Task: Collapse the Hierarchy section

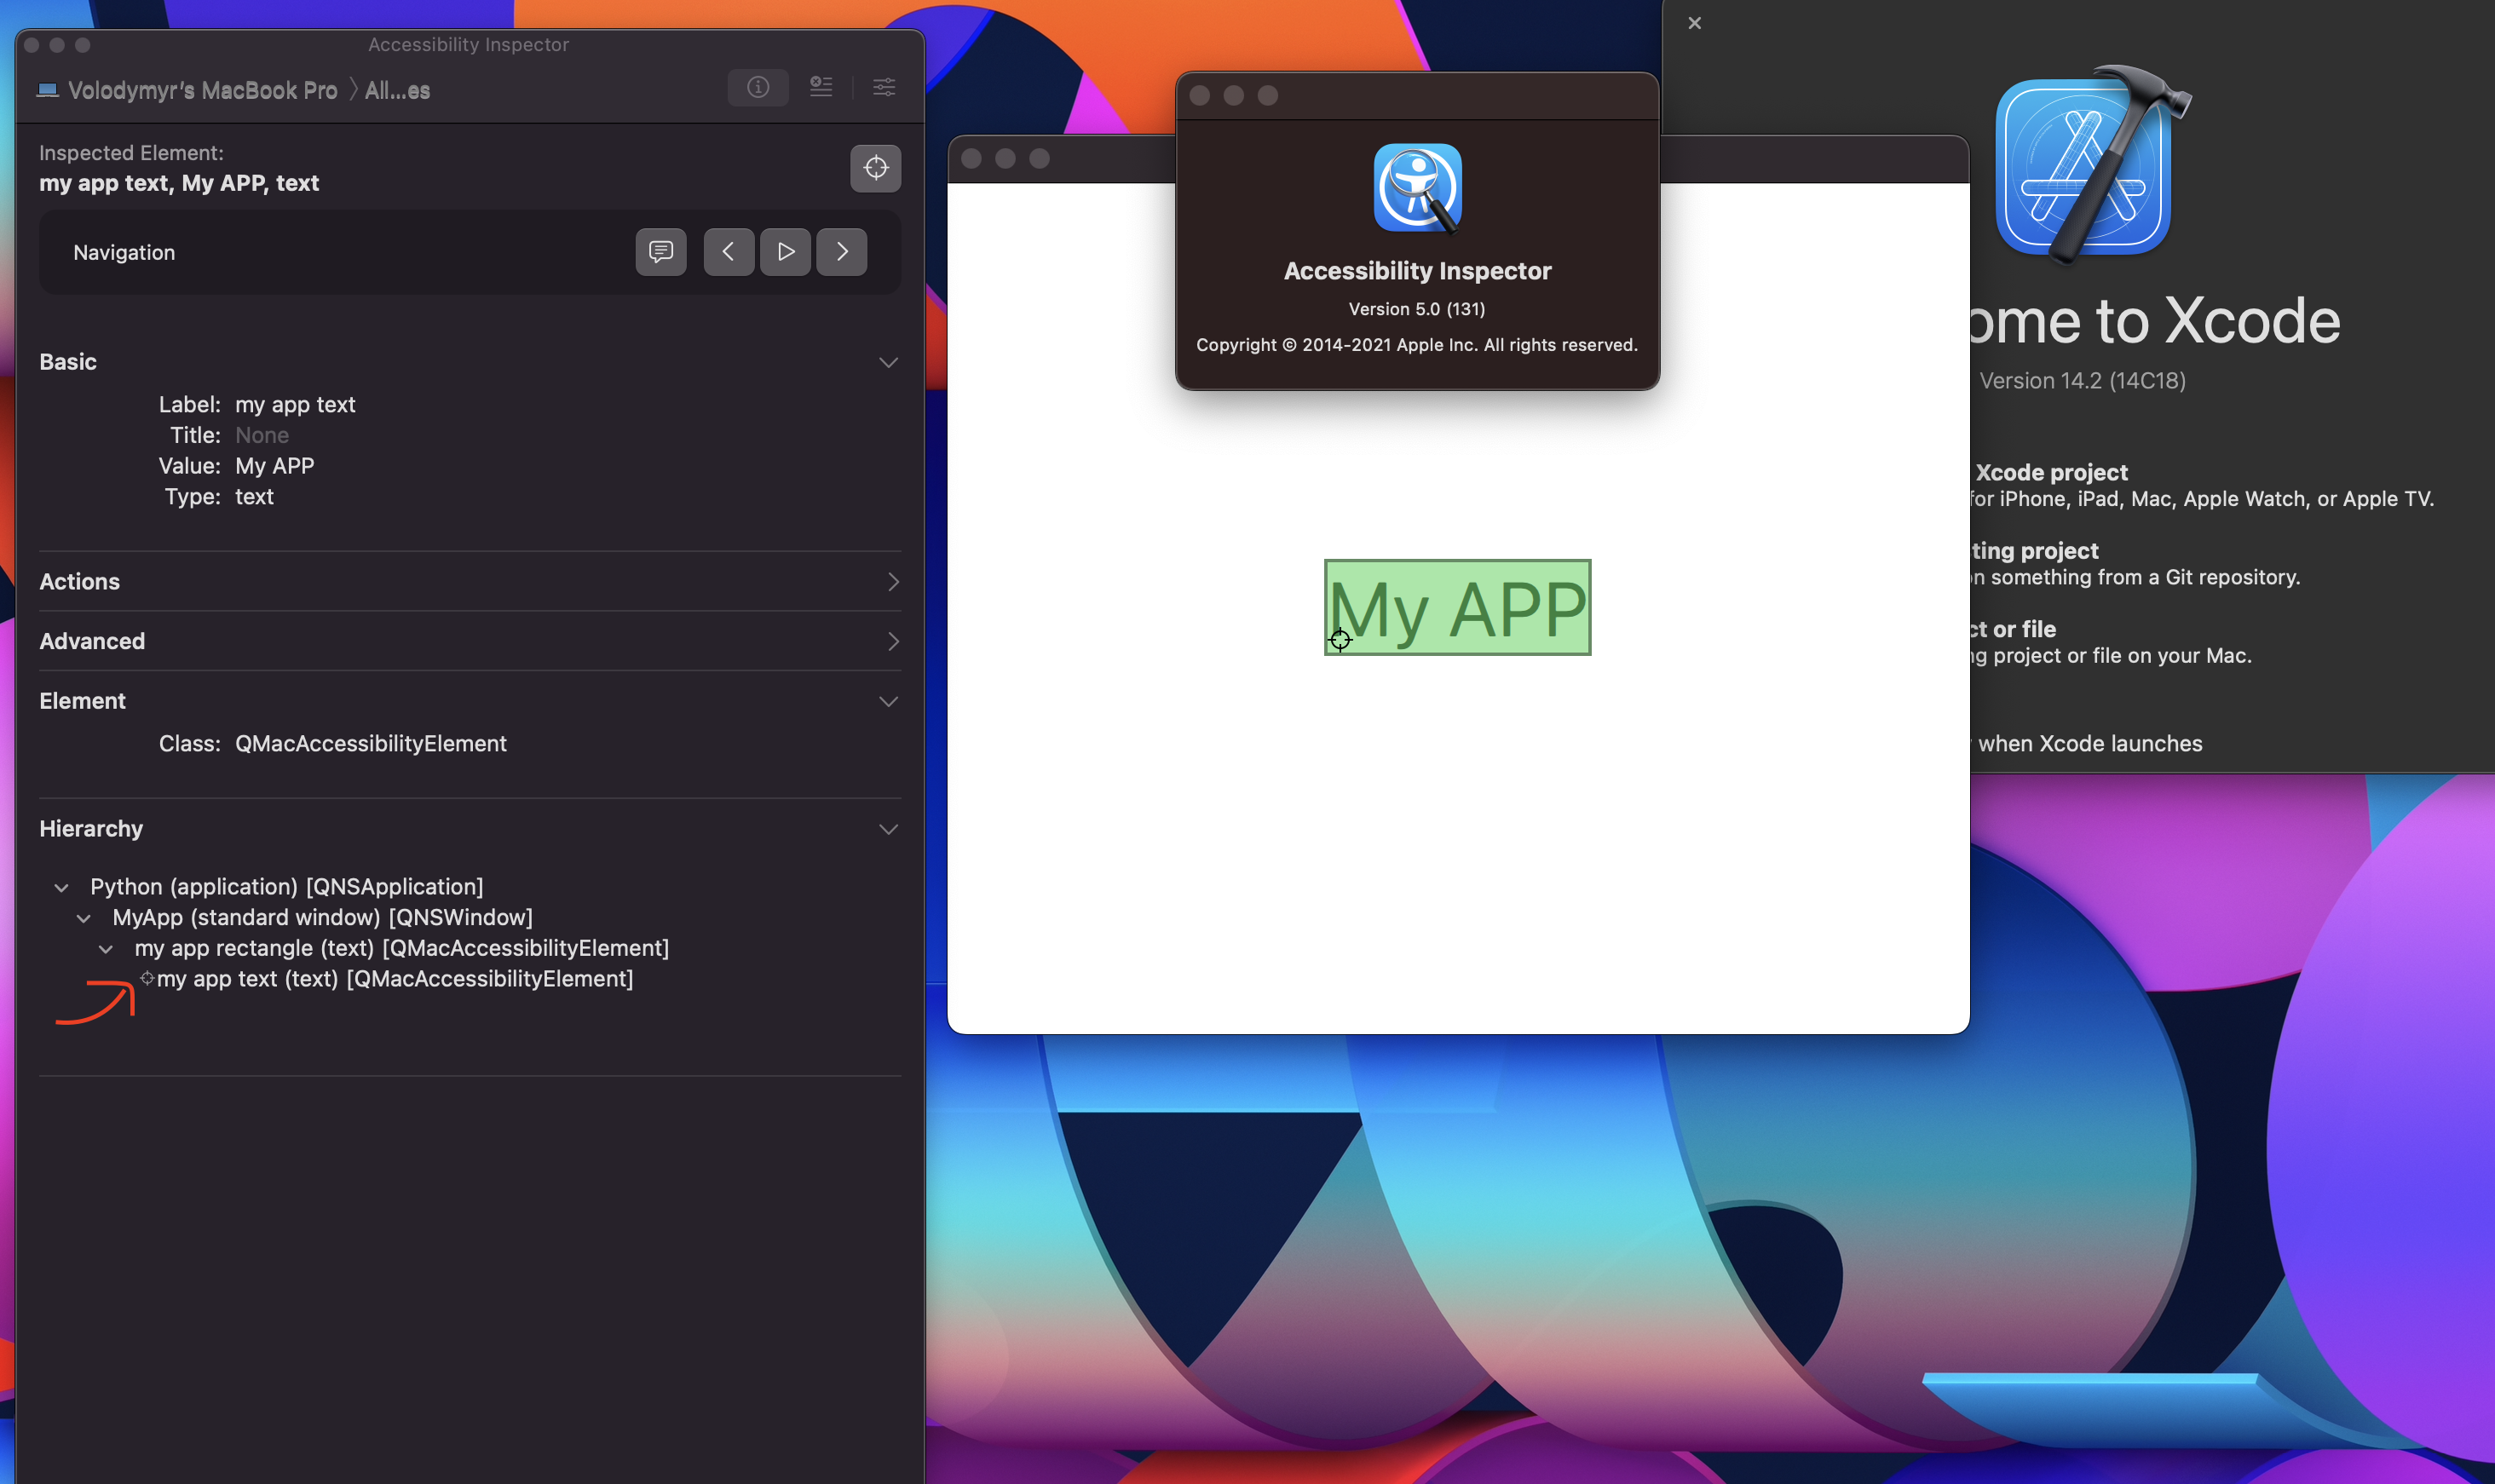Action: 888,830
